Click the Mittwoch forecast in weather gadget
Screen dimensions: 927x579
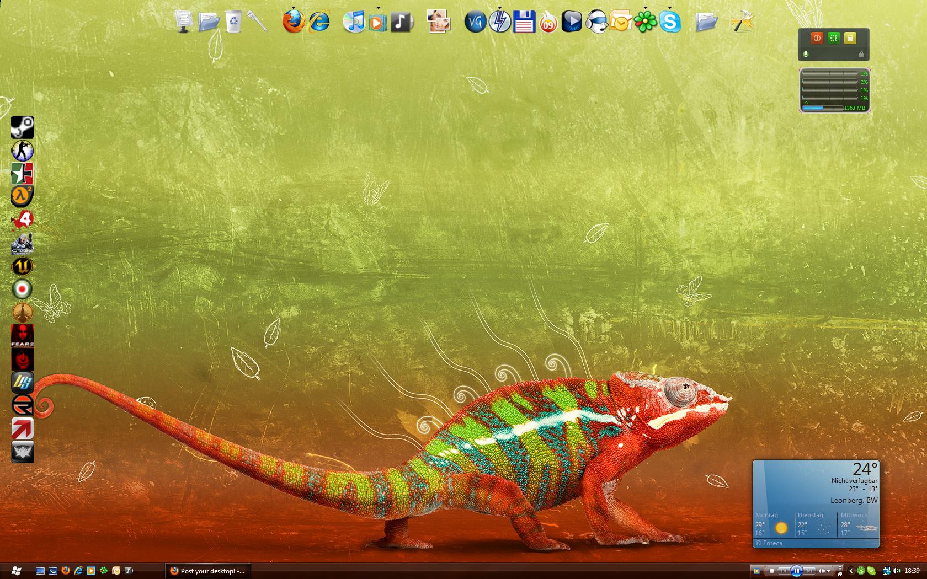pos(858,524)
